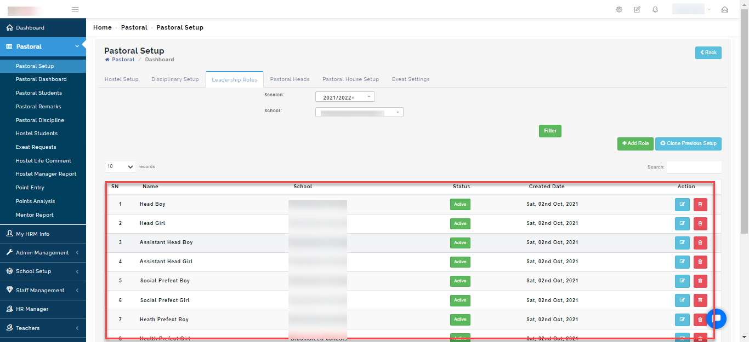Collapse the Pastoral sidebar section
Screen dimensions: 749x342
(43, 47)
